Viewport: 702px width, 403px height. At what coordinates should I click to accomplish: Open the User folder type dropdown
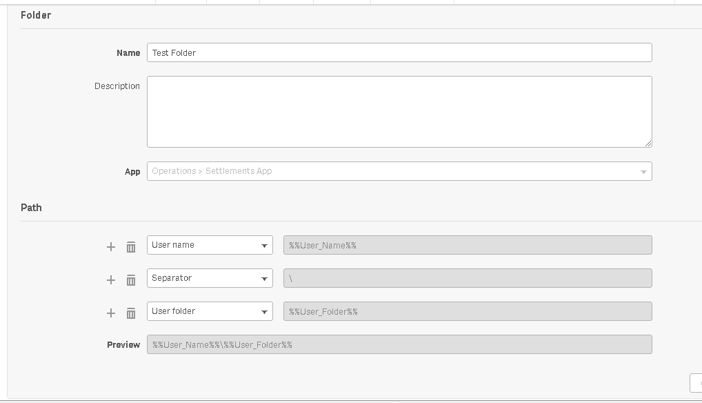(x=210, y=311)
